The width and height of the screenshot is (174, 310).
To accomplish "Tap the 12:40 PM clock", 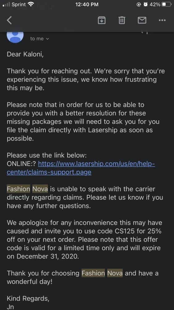I will click(x=87, y=4).
